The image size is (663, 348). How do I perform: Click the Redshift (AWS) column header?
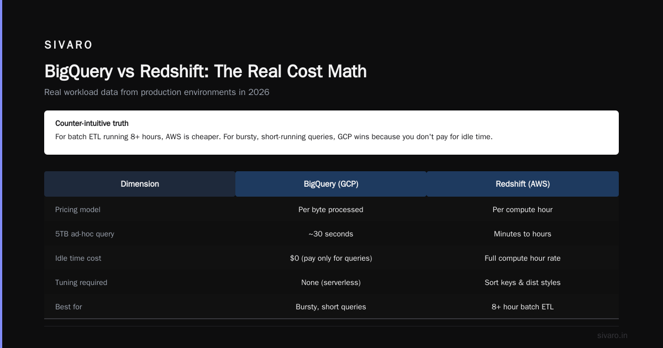click(x=523, y=184)
